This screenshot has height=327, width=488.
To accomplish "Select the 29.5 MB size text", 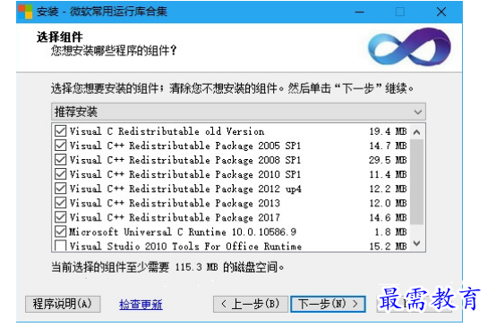I will pos(388,160).
